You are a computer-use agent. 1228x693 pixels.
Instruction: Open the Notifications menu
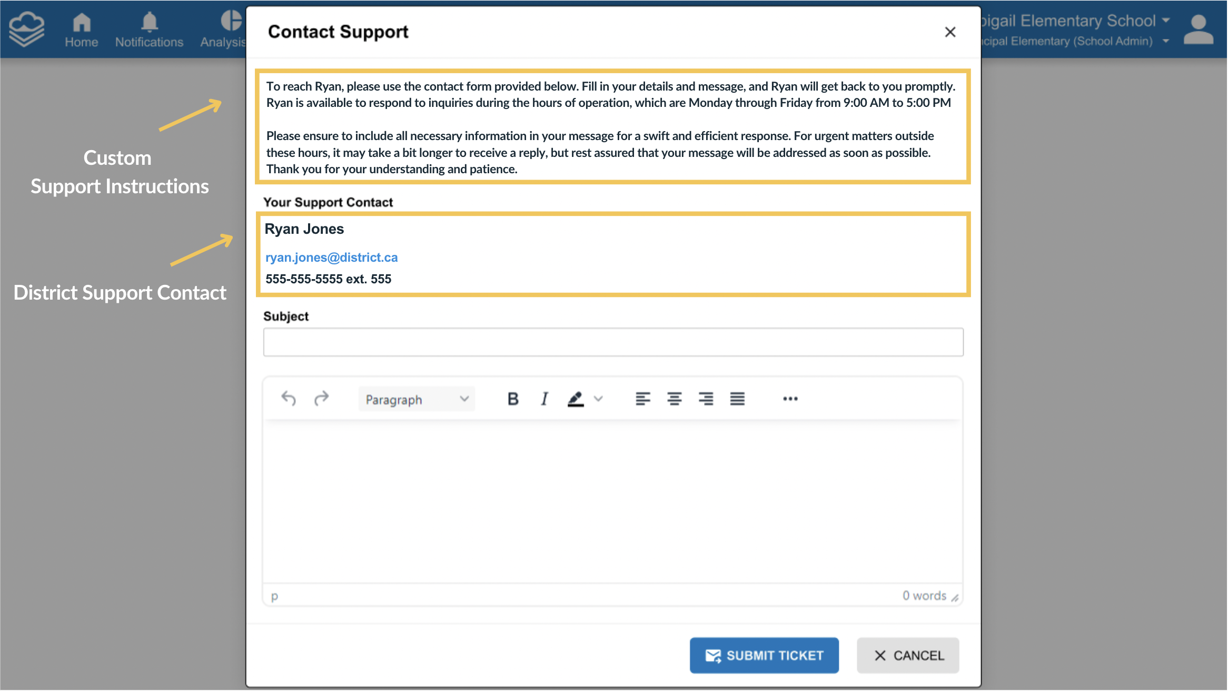149,29
